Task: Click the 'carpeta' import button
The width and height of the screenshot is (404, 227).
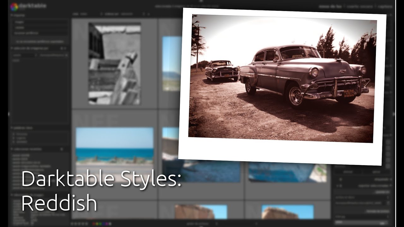Action: [x=40, y=27]
